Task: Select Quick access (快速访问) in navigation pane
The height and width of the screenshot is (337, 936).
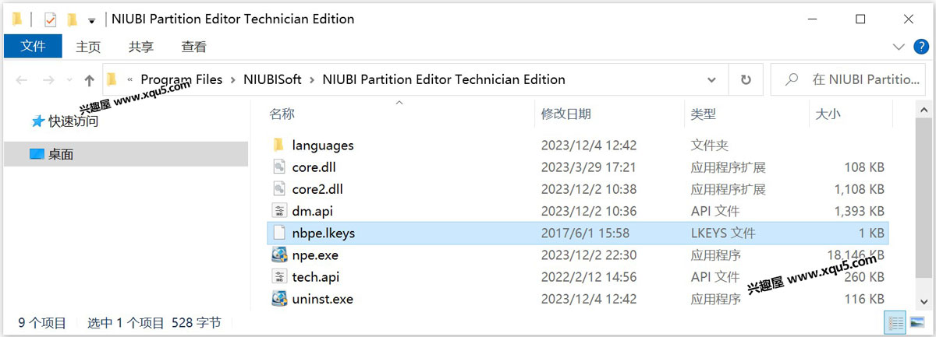Action: [x=73, y=121]
